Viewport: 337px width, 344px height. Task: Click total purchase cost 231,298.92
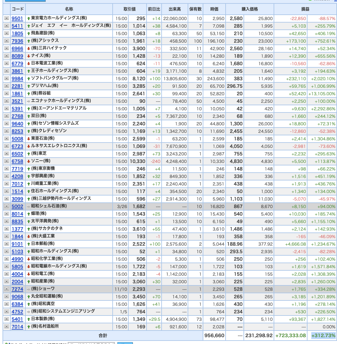tap(259, 336)
